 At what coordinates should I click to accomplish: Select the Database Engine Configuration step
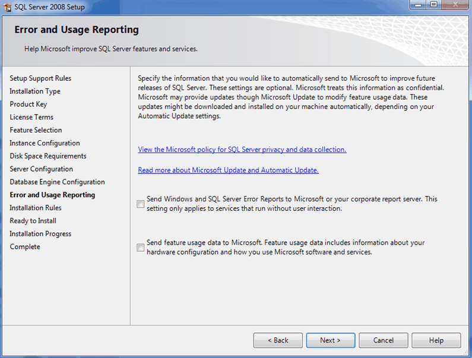point(57,182)
